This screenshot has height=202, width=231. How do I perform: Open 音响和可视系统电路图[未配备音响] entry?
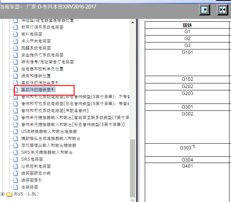coord(55,110)
